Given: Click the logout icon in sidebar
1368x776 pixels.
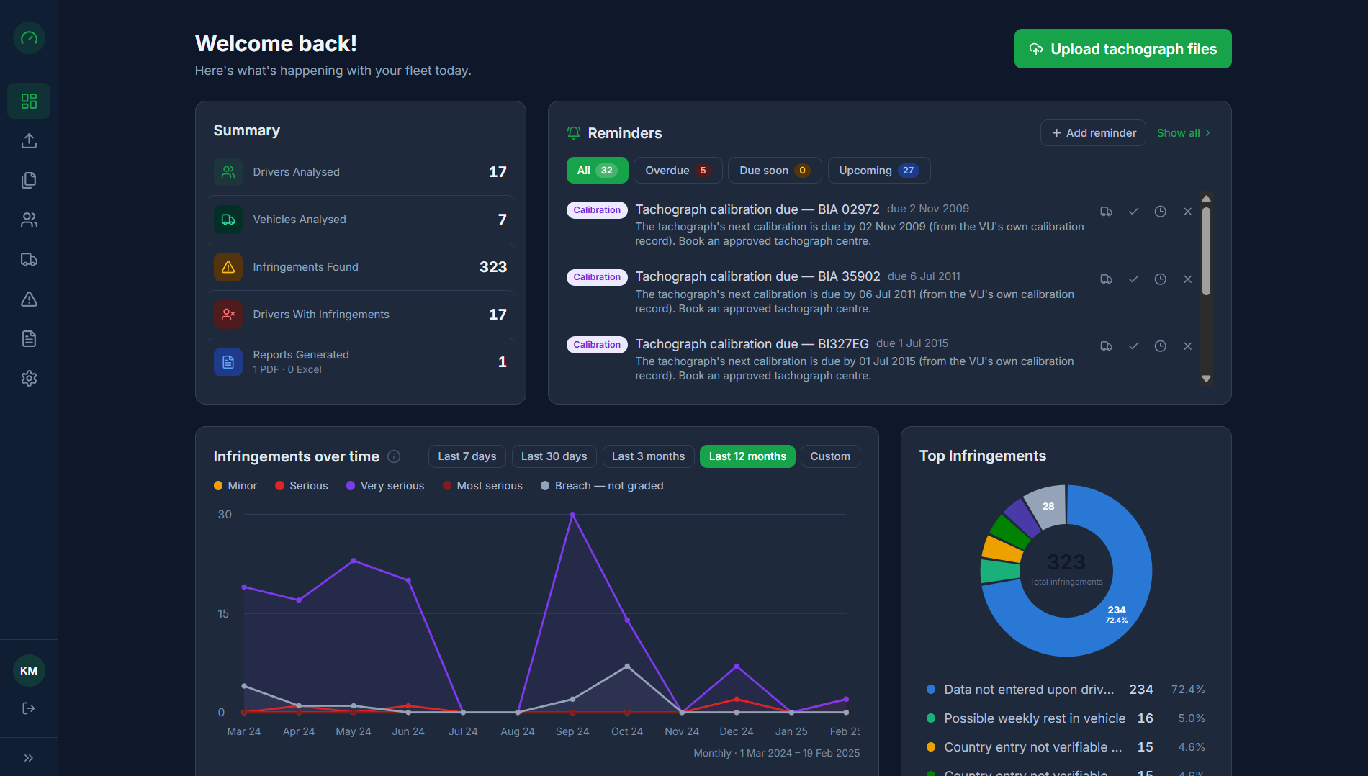Looking at the screenshot, I should pyautogui.click(x=29, y=708).
